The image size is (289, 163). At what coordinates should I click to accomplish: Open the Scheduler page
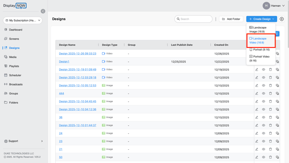click(15, 75)
